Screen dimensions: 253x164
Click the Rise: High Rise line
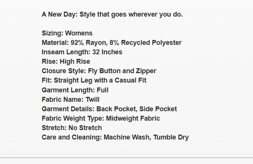66,61
